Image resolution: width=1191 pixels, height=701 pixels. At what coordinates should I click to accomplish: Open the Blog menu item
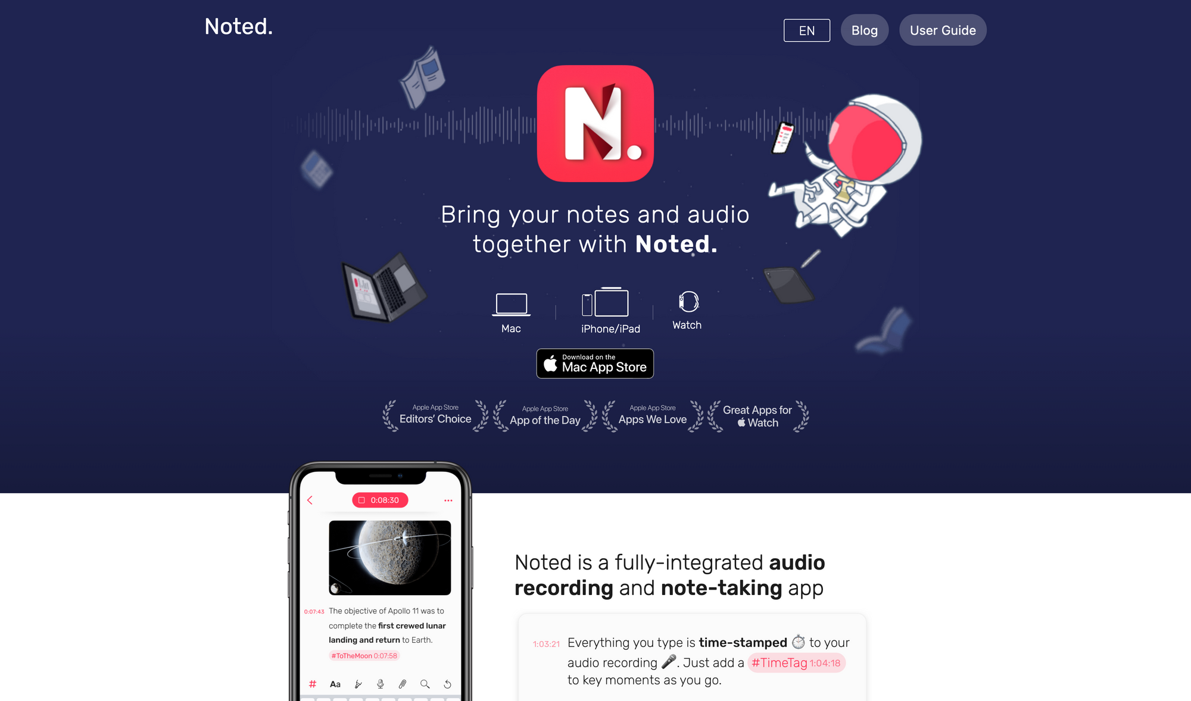point(865,29)
